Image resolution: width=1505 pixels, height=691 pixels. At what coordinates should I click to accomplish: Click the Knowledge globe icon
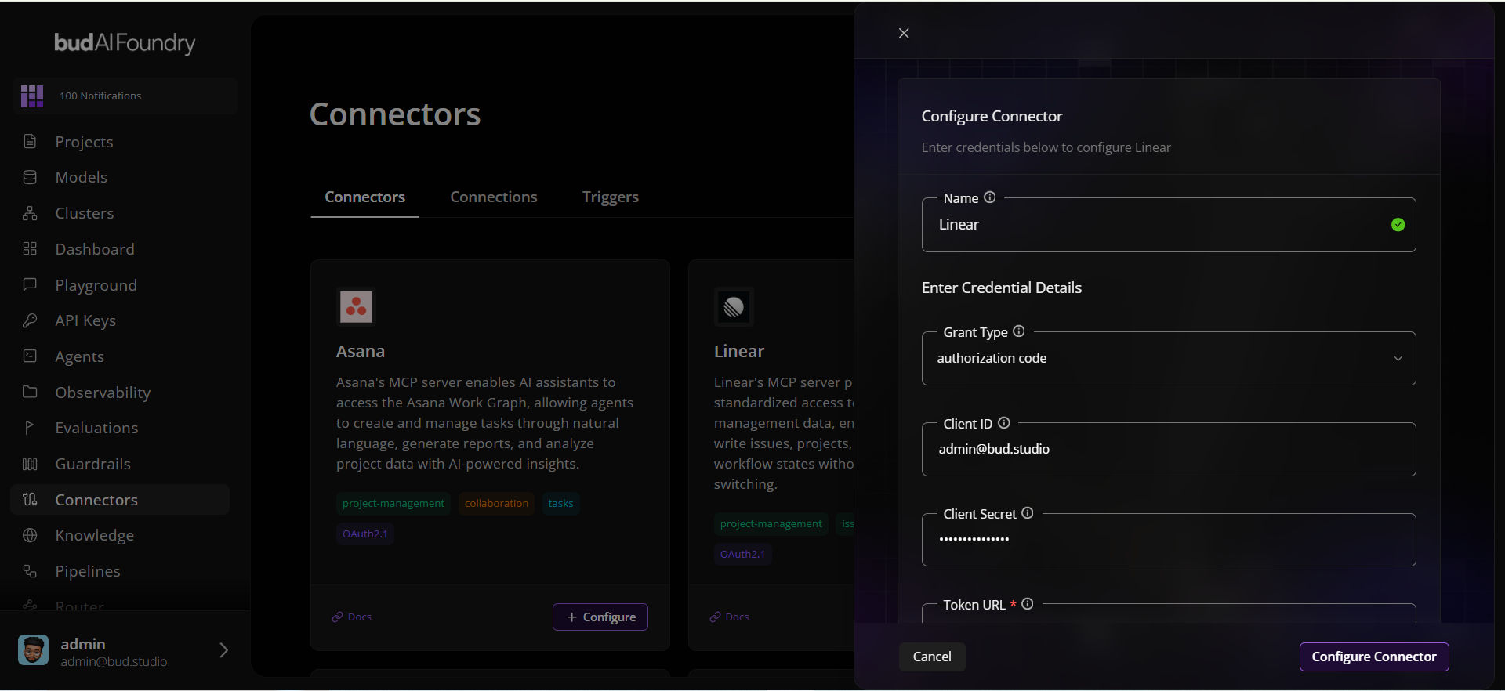click(x=30, y=535)
